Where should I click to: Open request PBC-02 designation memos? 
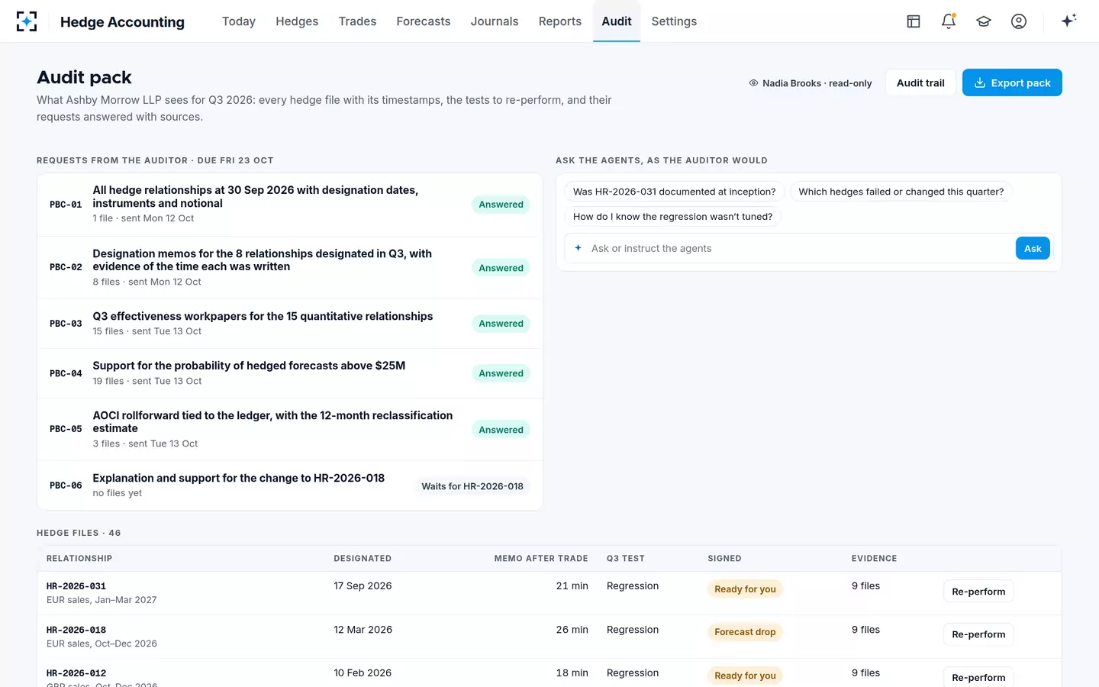290,267
